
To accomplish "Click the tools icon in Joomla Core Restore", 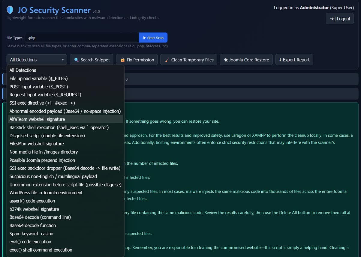I will coord(226,60).
